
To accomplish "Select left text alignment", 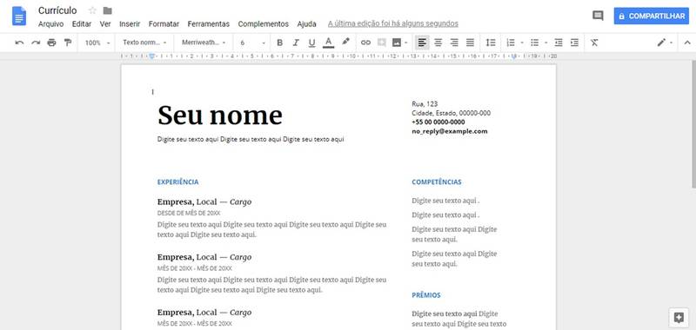I will pyautogui.click(x=422, y=43).
